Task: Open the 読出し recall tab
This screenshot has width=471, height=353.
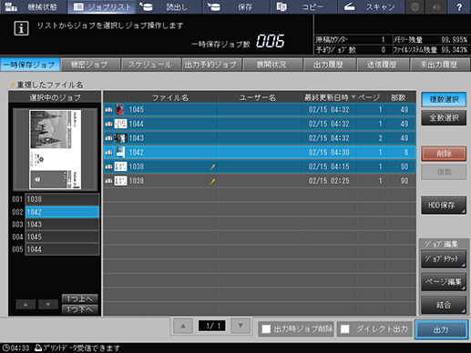Action: point(169,6)
